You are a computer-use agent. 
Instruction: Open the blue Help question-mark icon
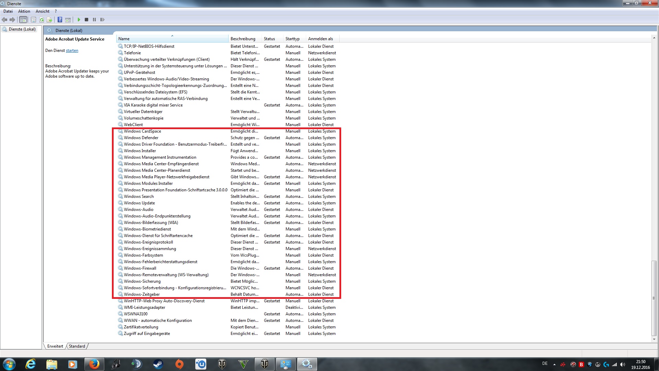pos(60,20)
